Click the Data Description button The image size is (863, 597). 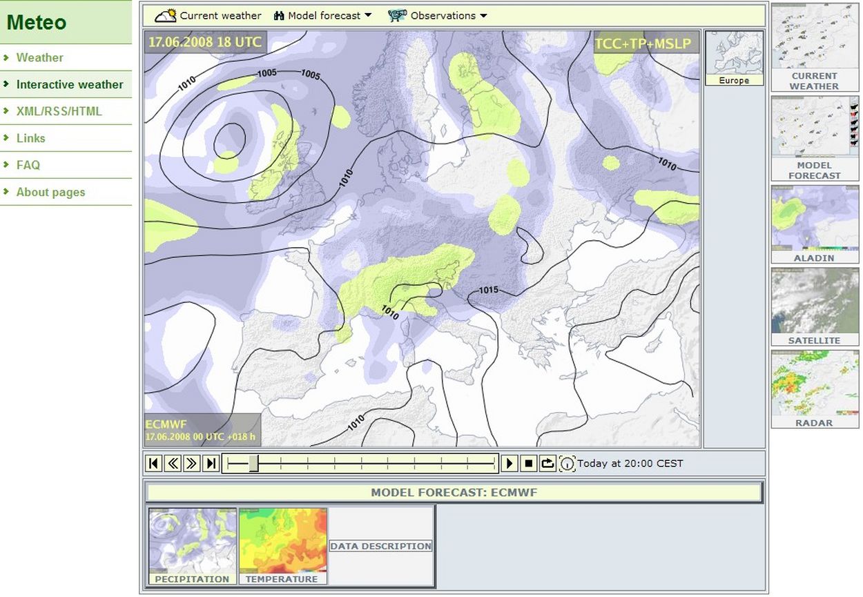click(x=381, y=546)
